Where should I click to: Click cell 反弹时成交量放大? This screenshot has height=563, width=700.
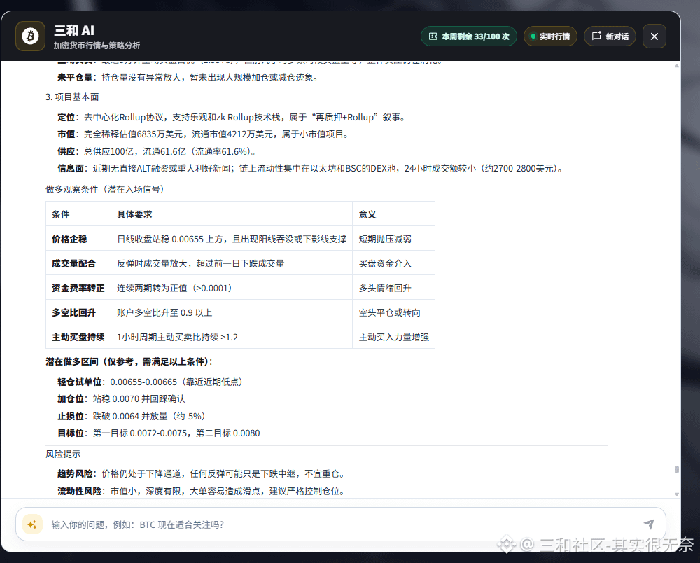[x=232, y=263]
